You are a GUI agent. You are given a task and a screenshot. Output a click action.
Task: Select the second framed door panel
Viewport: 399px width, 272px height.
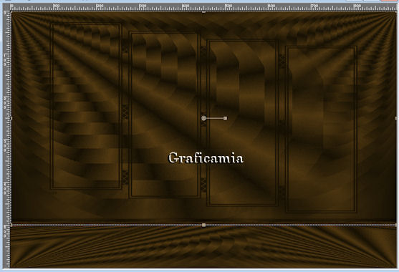[164, 115]
